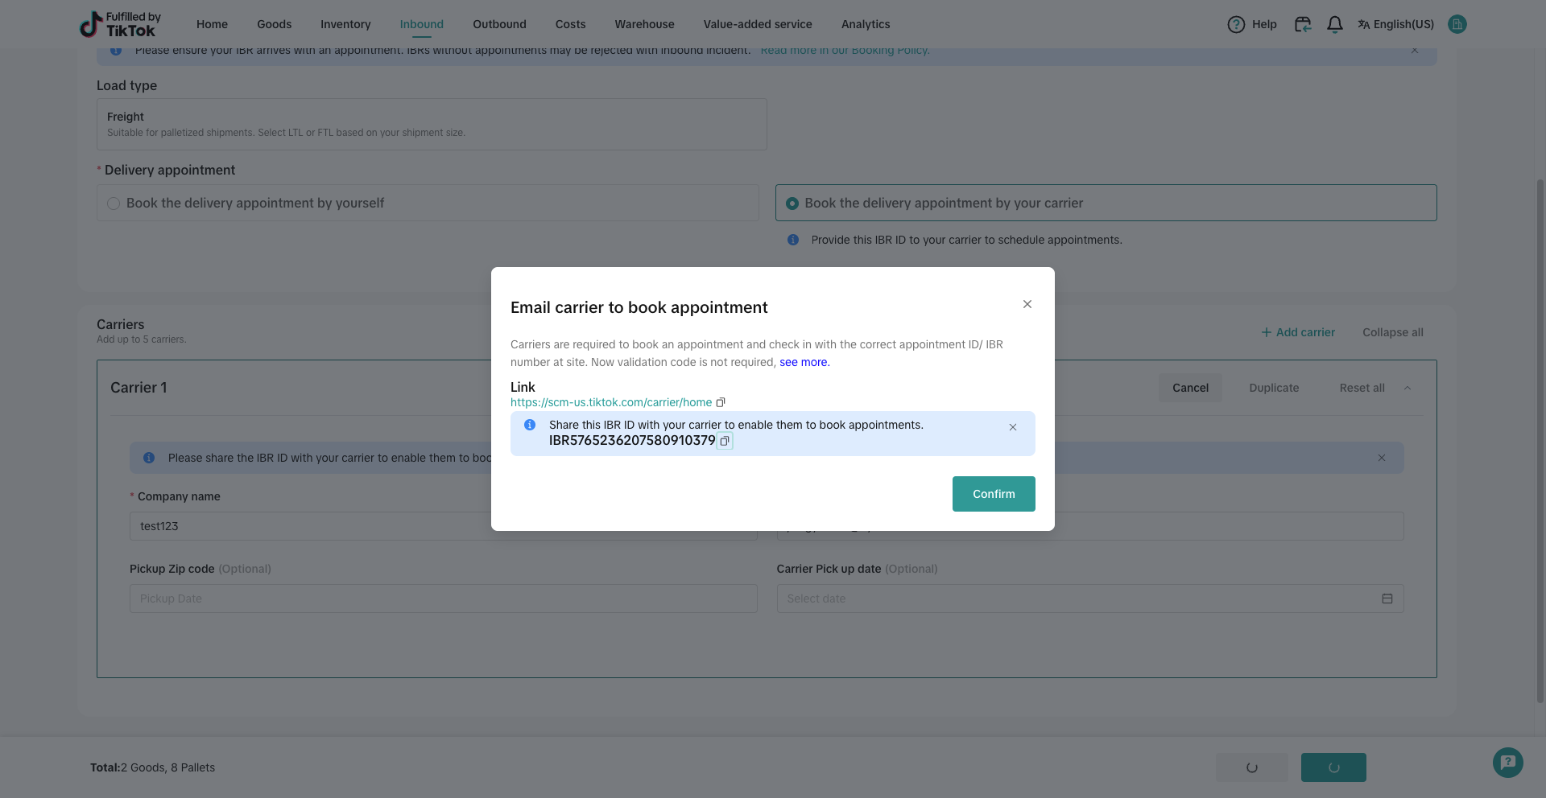Follow the see more link
The image size is (1546, 798).
804,362
